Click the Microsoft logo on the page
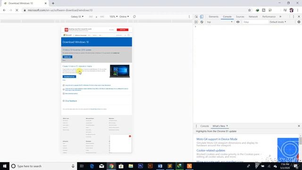Viewport: 302px width, 170px height. pos(67,35)
